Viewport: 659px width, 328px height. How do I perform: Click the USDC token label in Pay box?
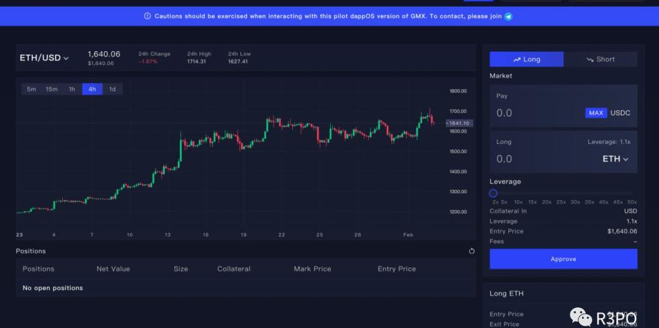pyautogui.click(x=620, y=113)
